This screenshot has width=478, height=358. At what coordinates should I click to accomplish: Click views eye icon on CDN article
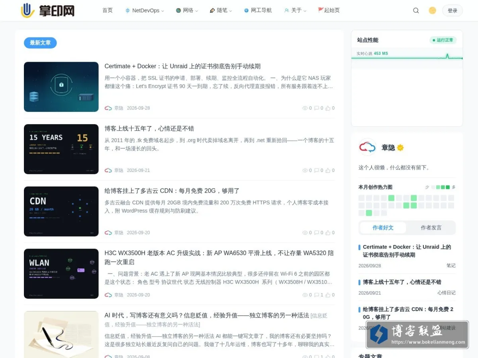(305, 233)
